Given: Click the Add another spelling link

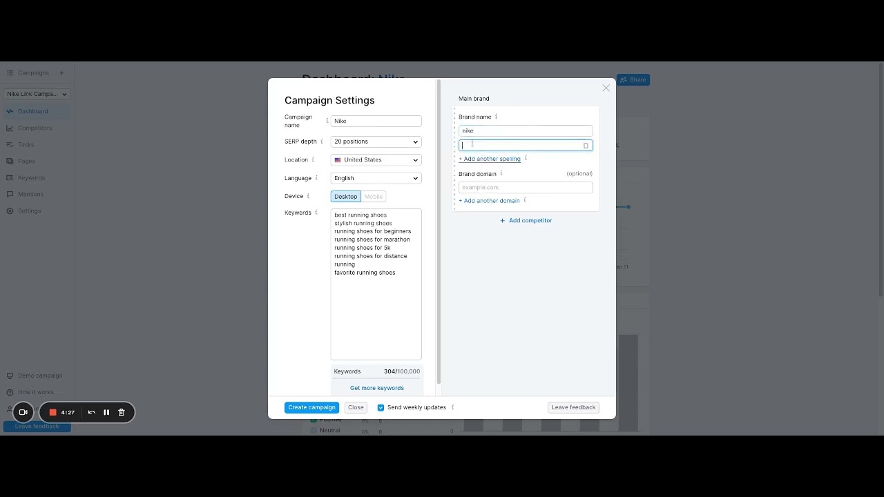Looking at the screenshot, I should point(490,159).
